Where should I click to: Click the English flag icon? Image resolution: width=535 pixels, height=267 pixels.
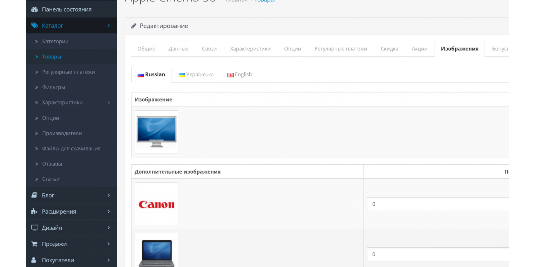click(230, 75)
